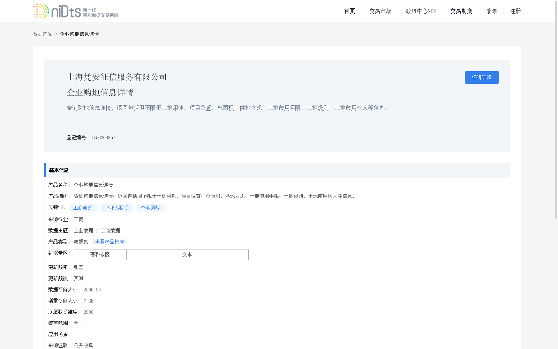
Task: Click the vertical page scrollbar
Action: pyautogui.click(x=556, y=110)
